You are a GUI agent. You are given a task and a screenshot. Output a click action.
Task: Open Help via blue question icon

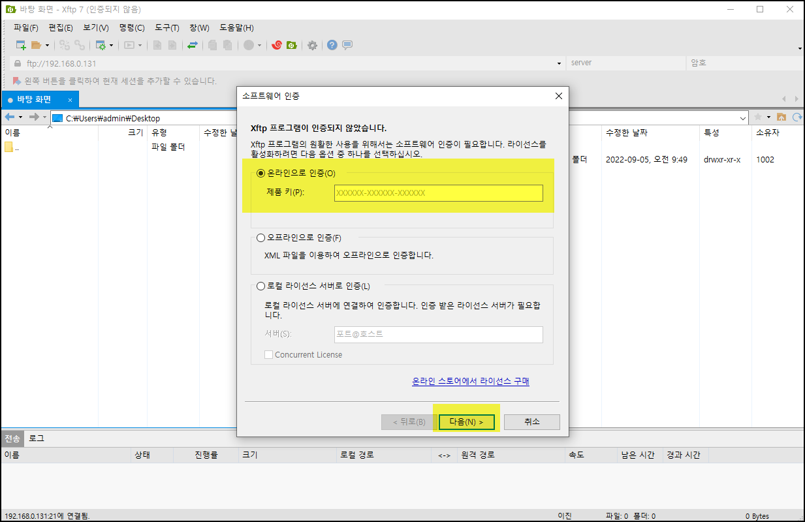[332, 45]
